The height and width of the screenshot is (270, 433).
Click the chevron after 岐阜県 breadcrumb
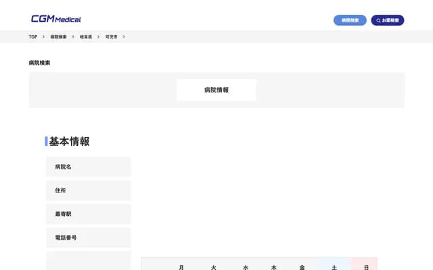(98, 36)
